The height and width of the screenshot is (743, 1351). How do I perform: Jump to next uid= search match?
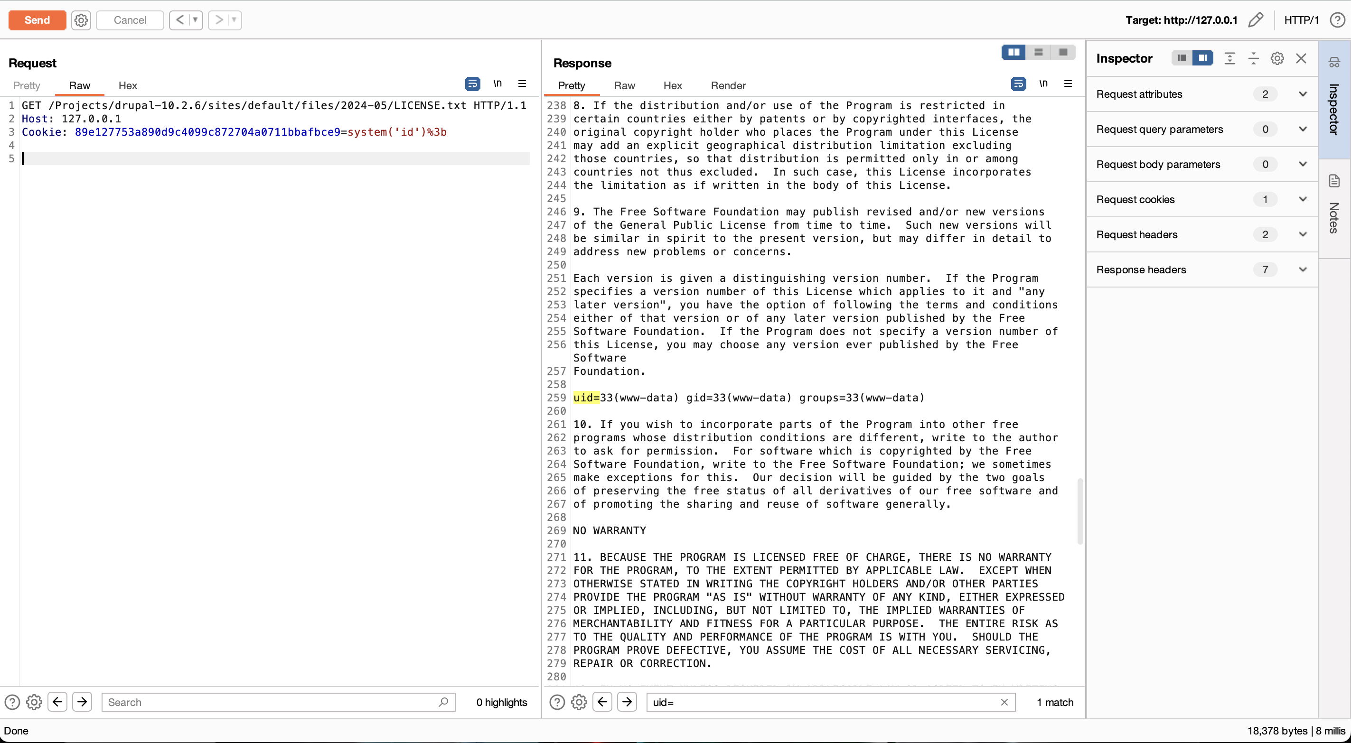(627, 702)
